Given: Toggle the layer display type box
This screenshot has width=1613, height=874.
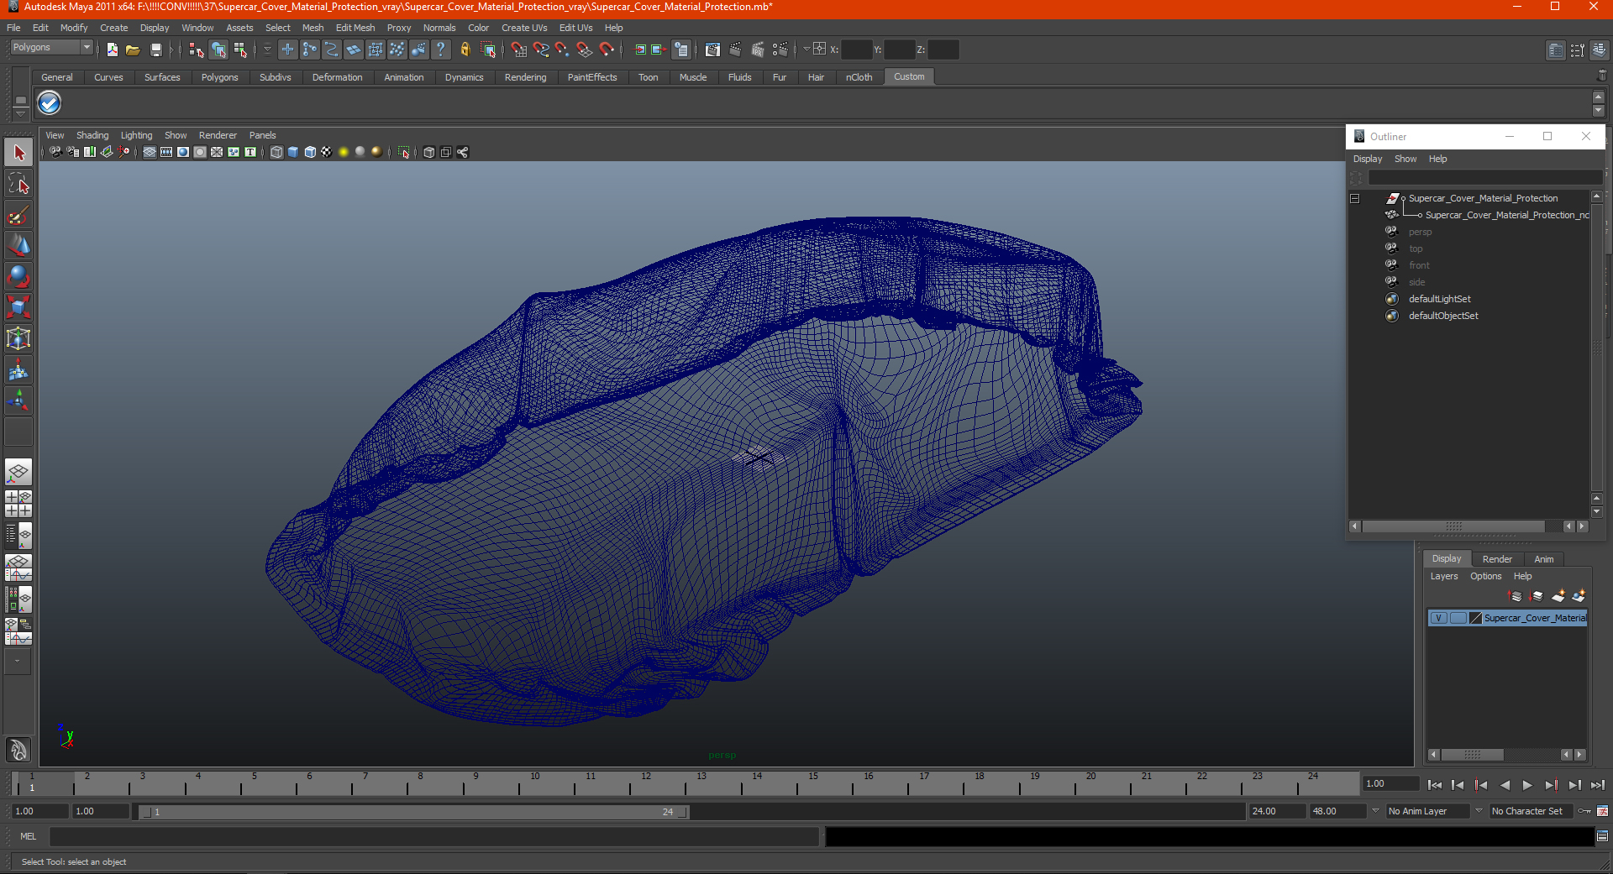Looking at the screenshot, I should (1458, 618).
